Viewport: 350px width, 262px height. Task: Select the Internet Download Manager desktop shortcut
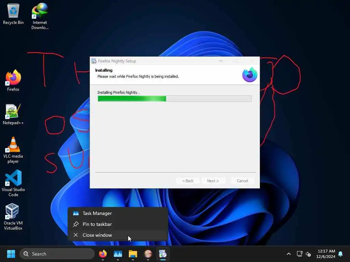40,16
